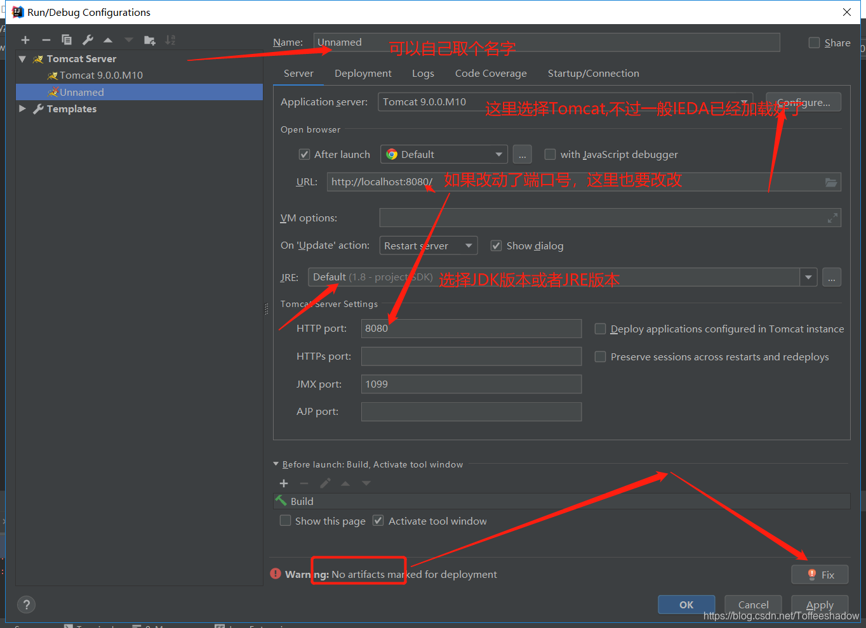Viewport: 866px width, 628px height.
Task: Collapse the Tomcat Server tree node
Action: pyautogui.click(x=23, y=59)
